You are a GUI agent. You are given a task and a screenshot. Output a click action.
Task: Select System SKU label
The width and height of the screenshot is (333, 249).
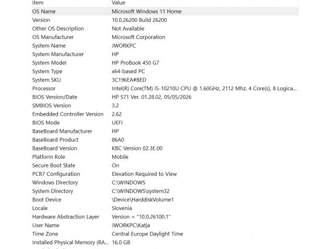(46, 80)
